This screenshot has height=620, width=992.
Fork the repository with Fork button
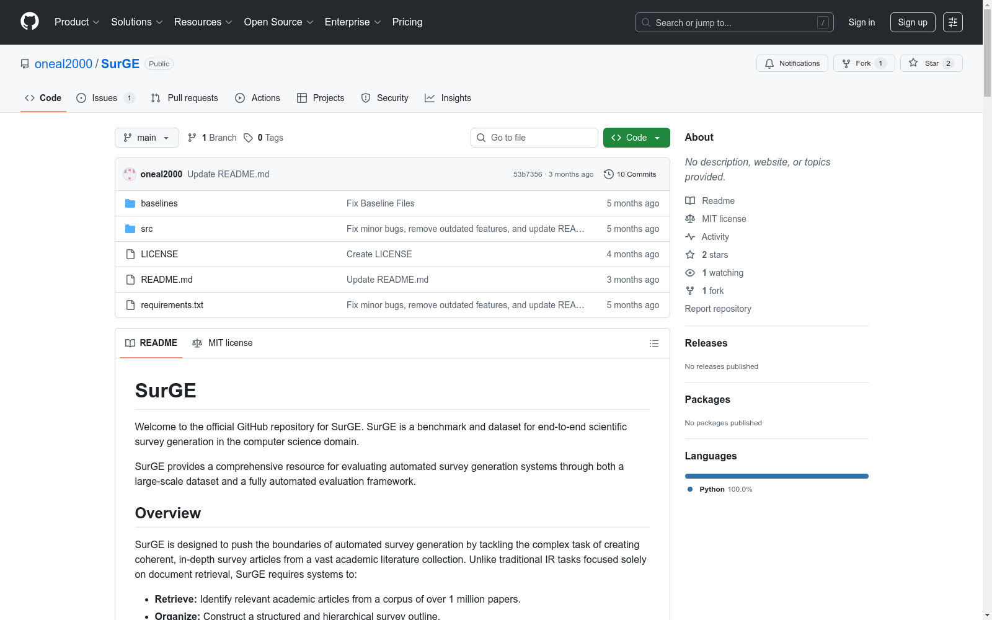point(864,63)
